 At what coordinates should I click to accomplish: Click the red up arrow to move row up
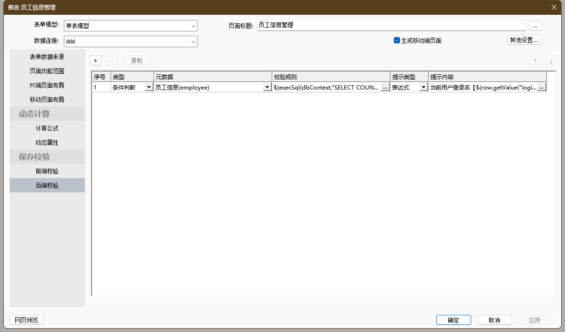[x=535, y=60]
